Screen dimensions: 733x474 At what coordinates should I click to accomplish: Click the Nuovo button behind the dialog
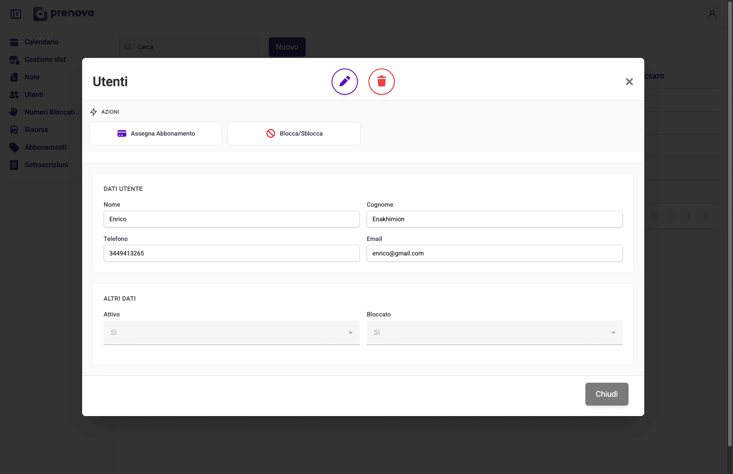[x=287, y=47]
